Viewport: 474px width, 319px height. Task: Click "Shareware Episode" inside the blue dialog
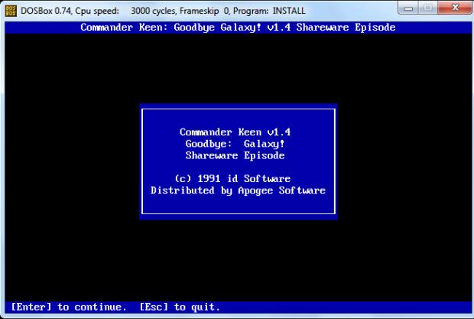pos(235,155)
